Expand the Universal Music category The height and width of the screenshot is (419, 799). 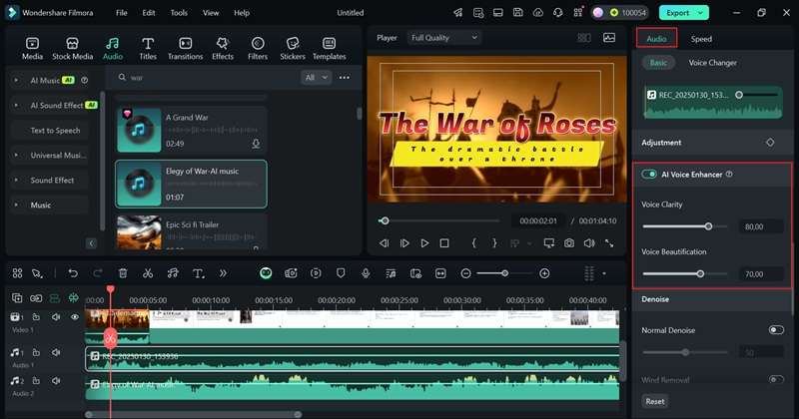coord(16,156)
